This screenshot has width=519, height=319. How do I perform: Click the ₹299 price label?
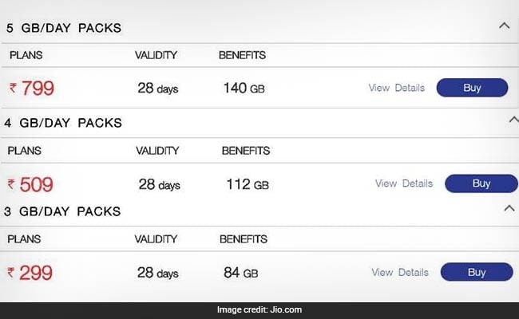(30, 274)
